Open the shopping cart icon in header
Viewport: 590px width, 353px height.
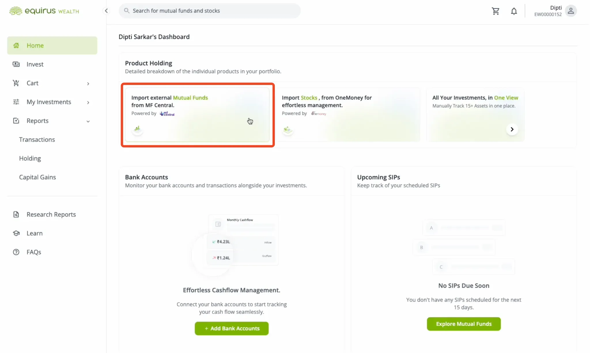point(496,11)
